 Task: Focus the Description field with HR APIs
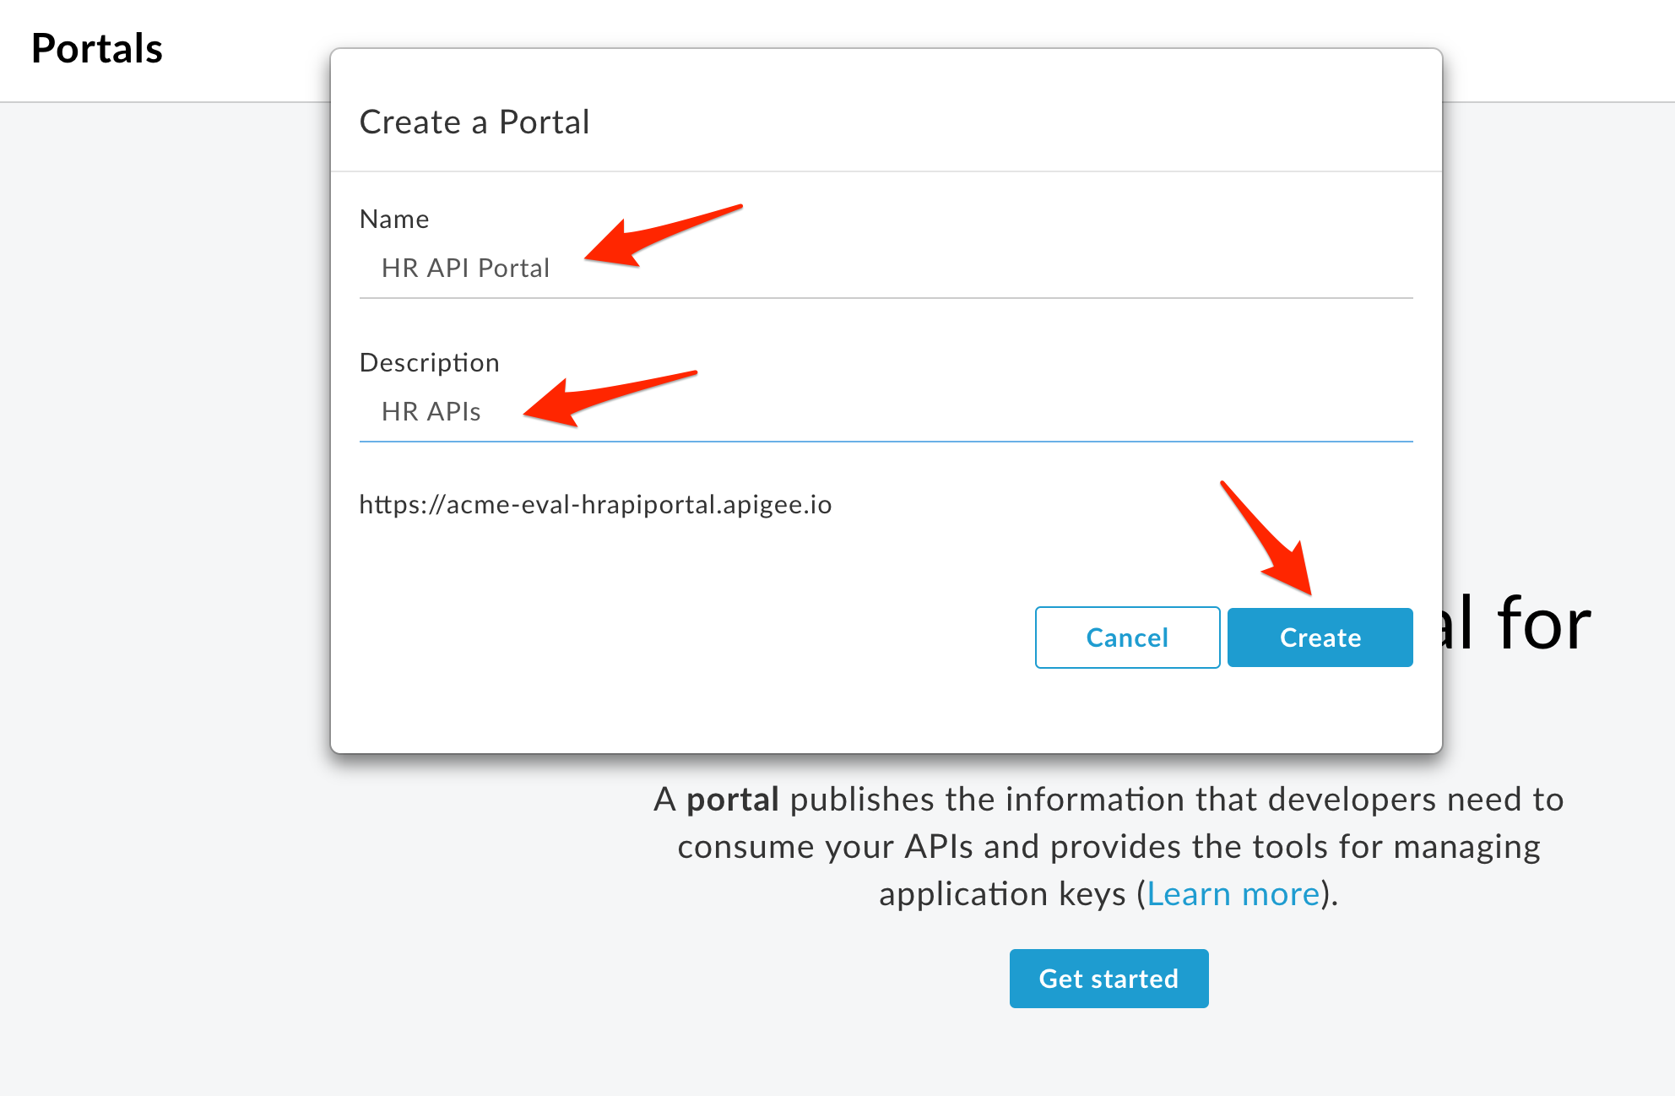(x=886, y=412)
